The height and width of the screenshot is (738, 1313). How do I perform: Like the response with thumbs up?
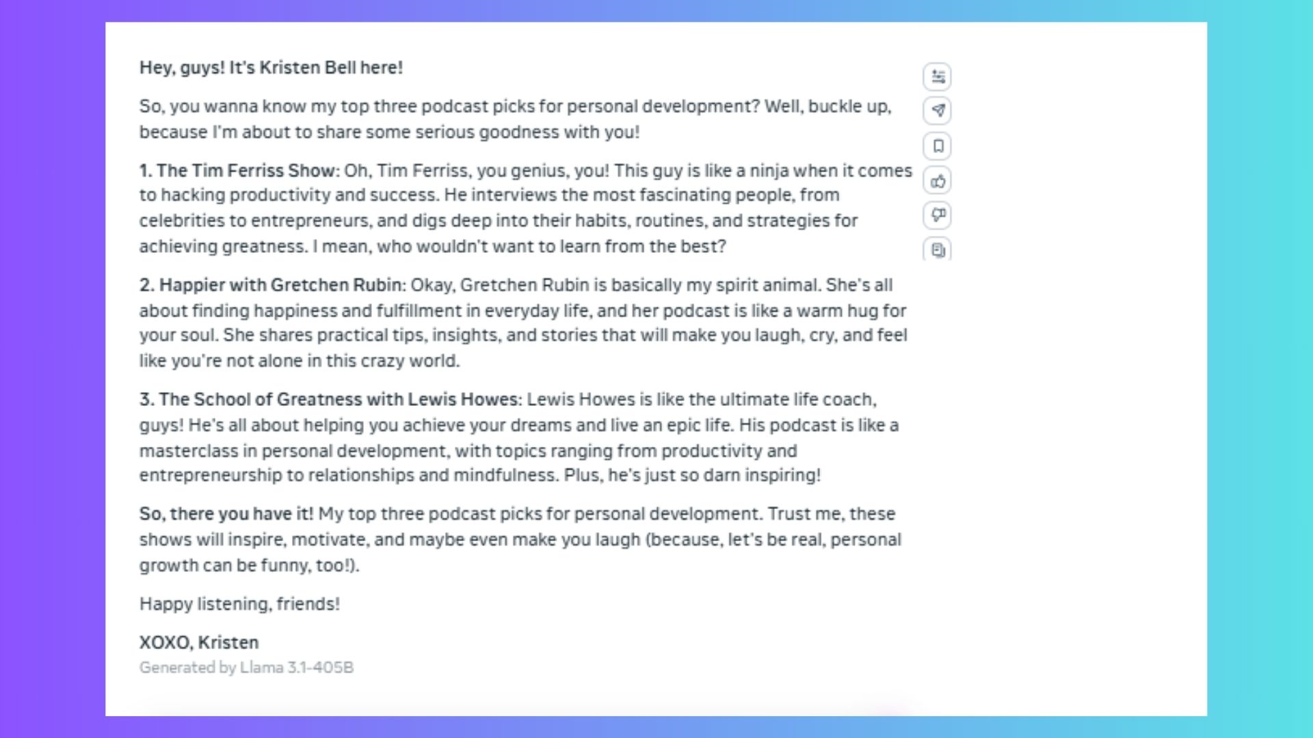coord(938,181)
